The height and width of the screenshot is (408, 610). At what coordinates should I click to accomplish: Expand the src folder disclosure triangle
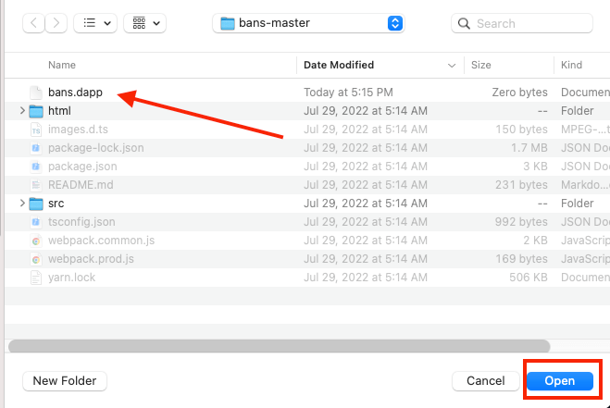[x=22, y=204]
